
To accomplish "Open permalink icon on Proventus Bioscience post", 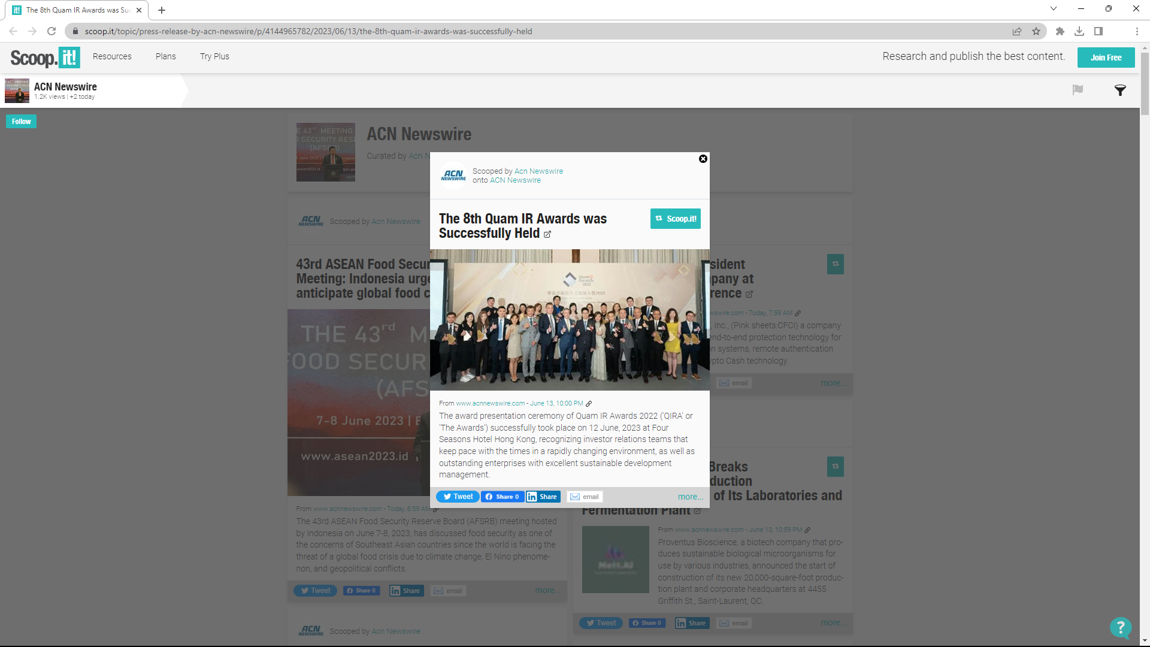I will [807, 530].
